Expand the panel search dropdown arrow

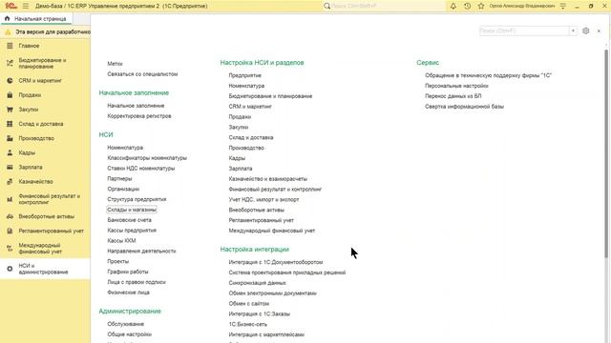pos(573,30)
